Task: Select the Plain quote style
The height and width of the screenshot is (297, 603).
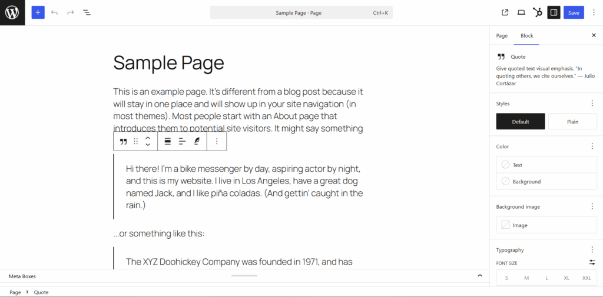Action: 572,121
